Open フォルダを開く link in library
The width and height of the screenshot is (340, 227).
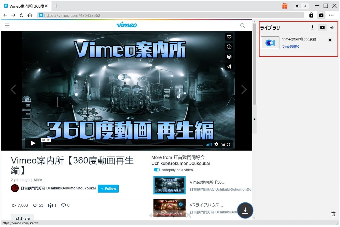[x=290, y=47]
